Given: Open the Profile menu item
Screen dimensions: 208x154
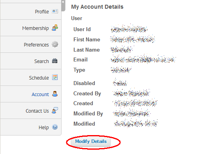Looking at the screenshot, I should (31, 11).
